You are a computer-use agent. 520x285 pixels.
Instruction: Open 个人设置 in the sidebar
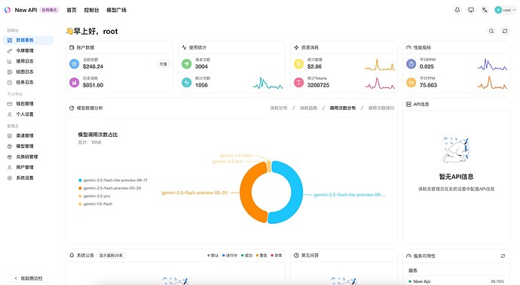tap(28, 114)
